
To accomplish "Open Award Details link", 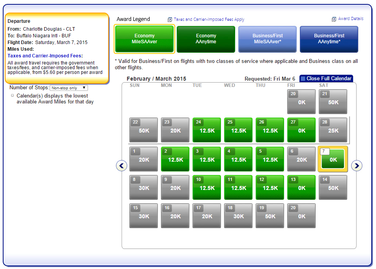I will (x=351, y=18).
